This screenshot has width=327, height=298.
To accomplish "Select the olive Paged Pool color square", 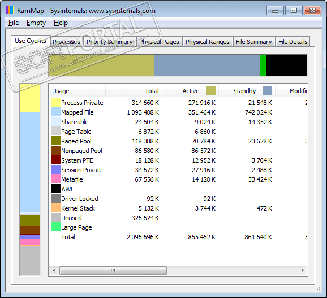I will (56, 141).
